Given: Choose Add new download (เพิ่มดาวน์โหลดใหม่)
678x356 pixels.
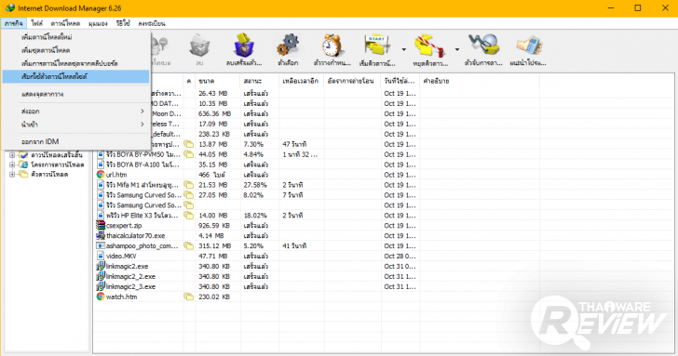Looking at the screenshot, I should coord(76,37).
